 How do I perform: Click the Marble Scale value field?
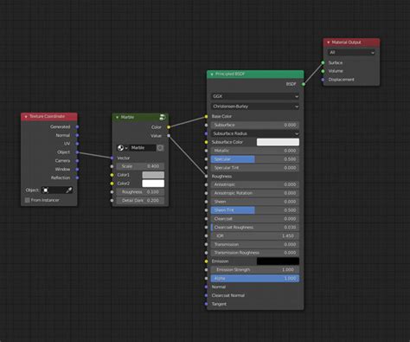(140, 166)
